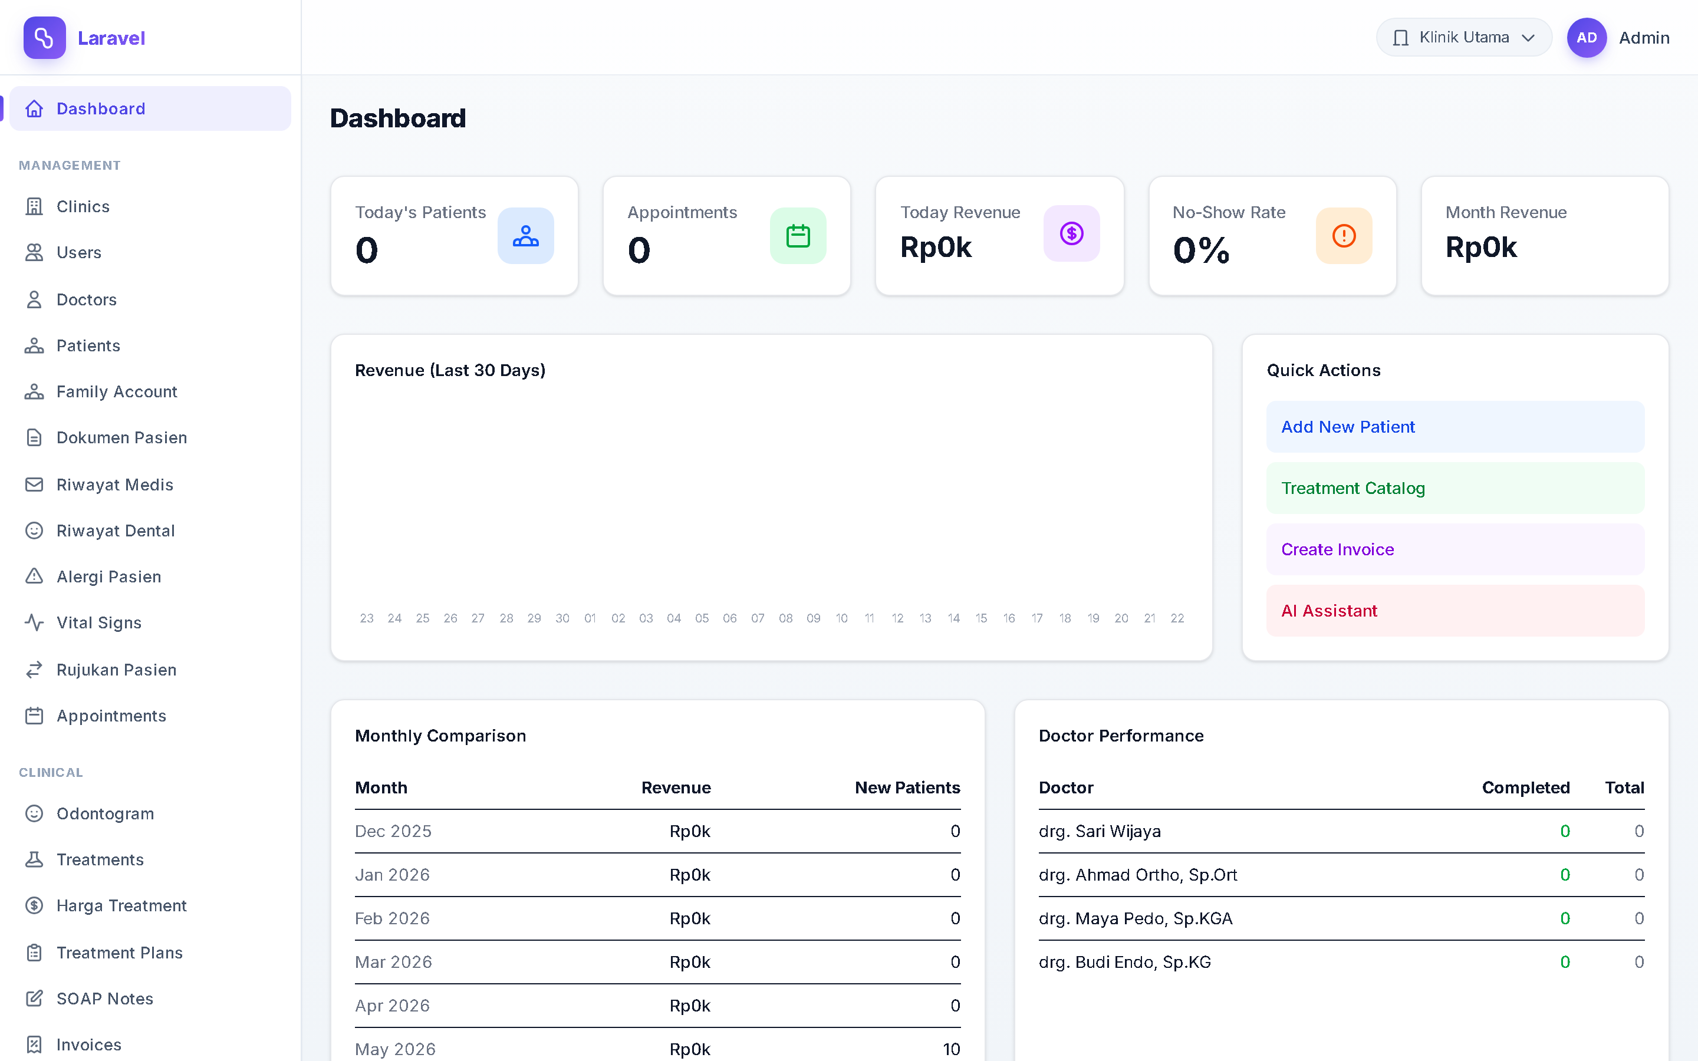Click the Riwayat Dental smiley icon
1698x1061 pixels.
[34, 530]
